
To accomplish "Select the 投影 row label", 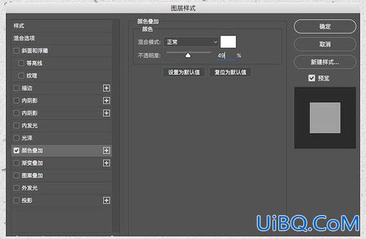I will [x=27, y=200].
